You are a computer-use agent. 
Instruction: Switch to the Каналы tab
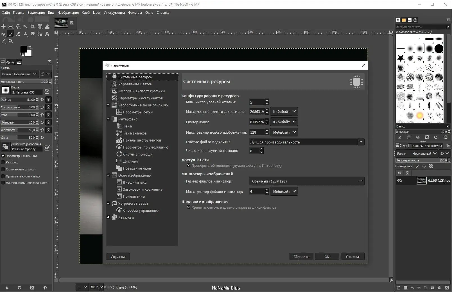[417, 146]
